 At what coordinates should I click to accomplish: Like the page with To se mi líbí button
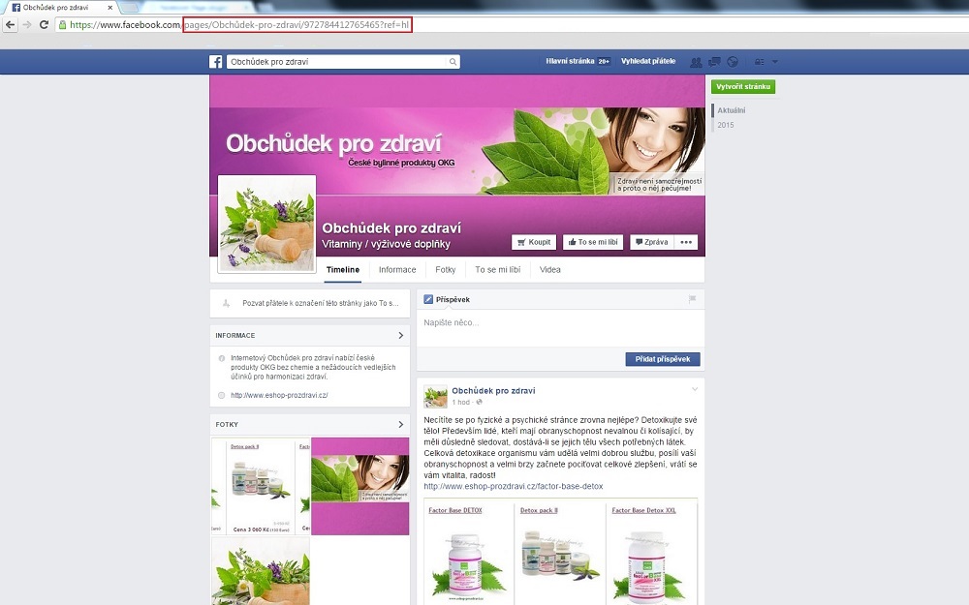(593, 242)
